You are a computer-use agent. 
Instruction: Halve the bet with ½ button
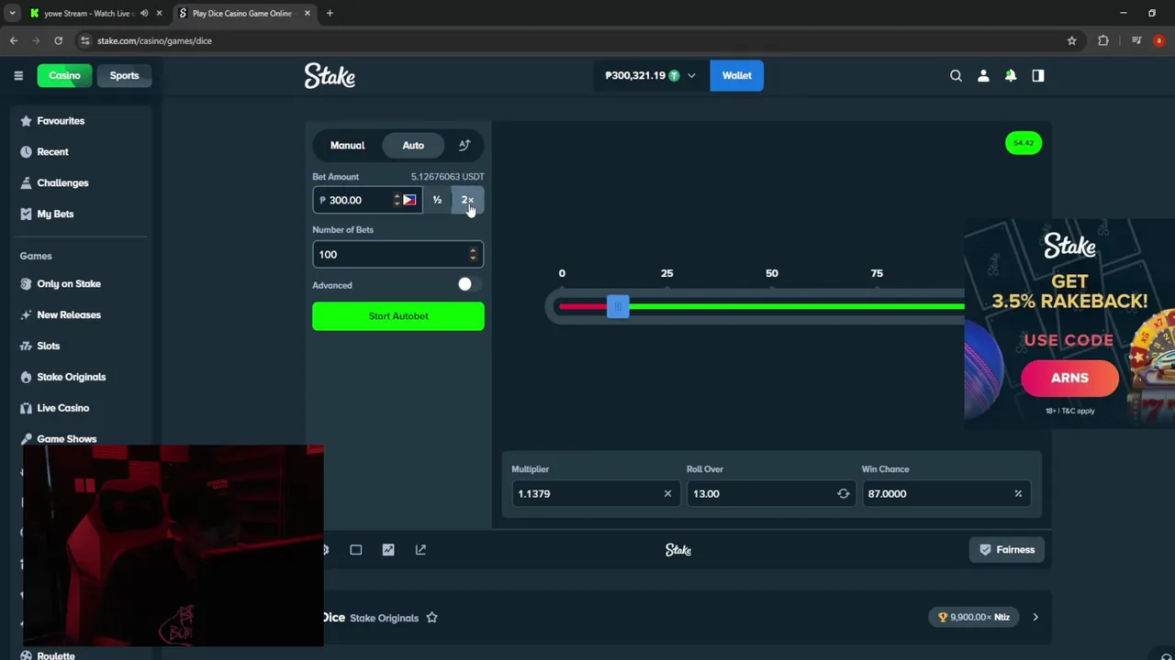437,200
